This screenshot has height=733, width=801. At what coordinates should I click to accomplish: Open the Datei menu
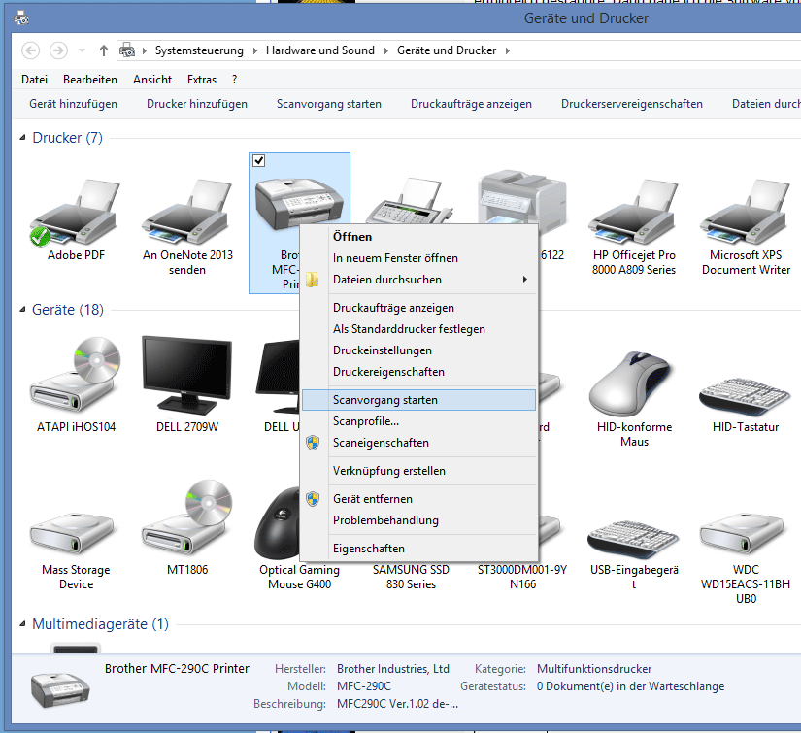click(34, 80)
